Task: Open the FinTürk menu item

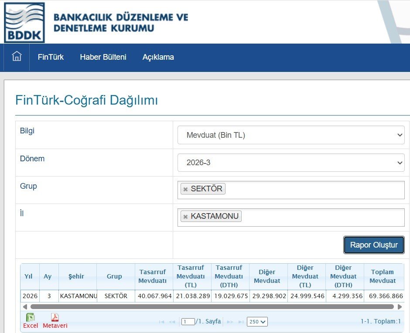Action: click(51, 57)
